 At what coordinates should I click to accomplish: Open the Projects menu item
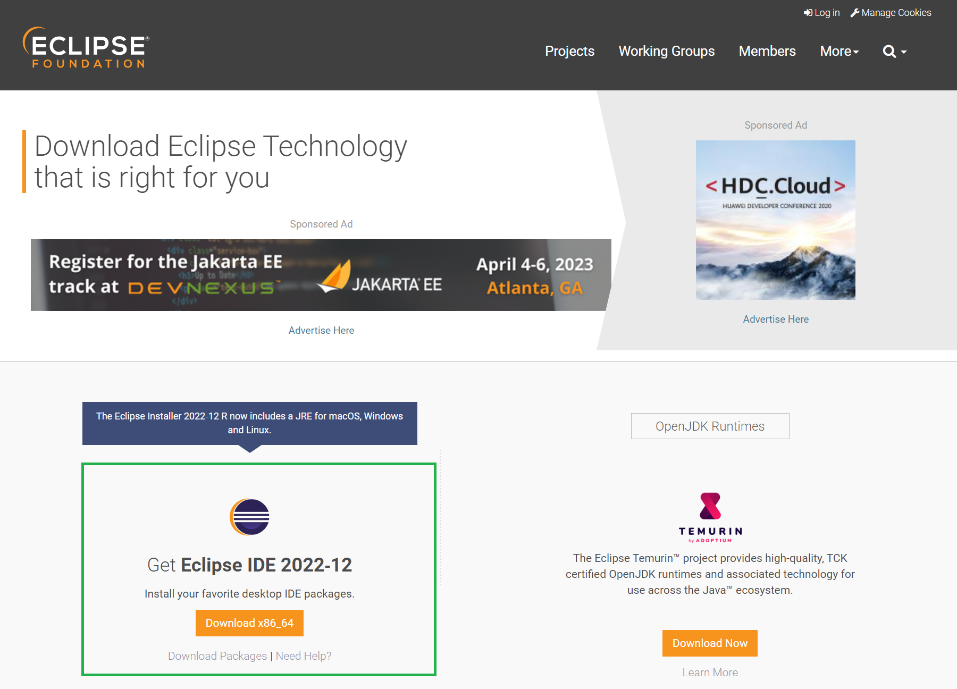tap(569, 51)
